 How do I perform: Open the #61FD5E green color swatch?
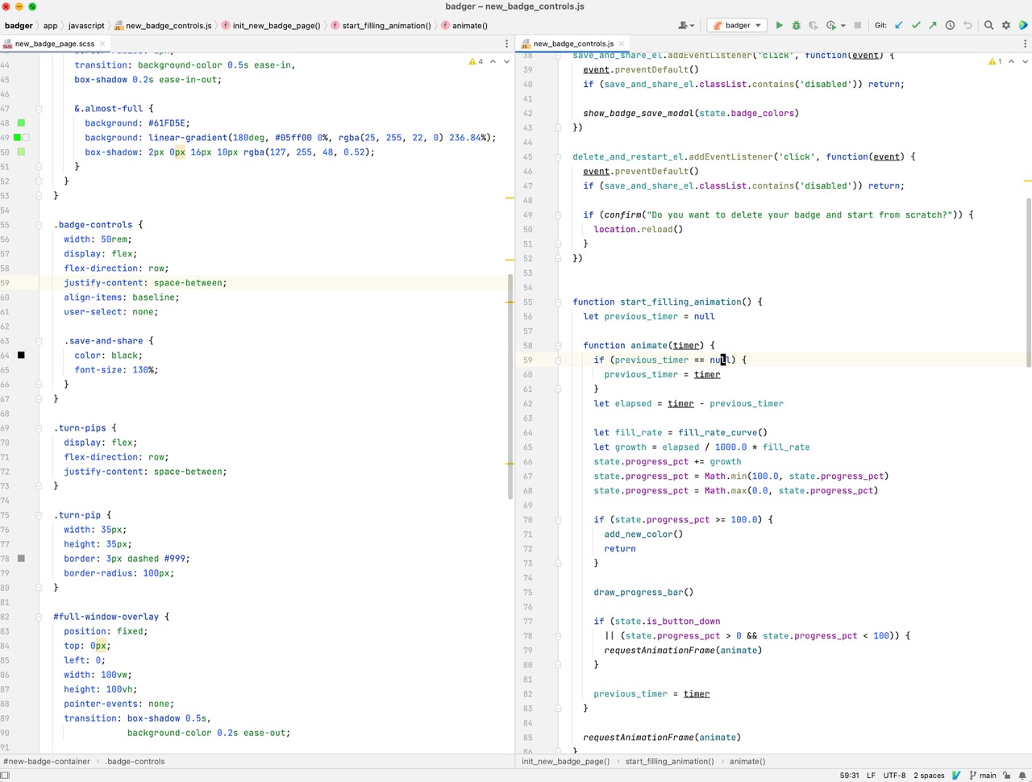click(21, 123)
